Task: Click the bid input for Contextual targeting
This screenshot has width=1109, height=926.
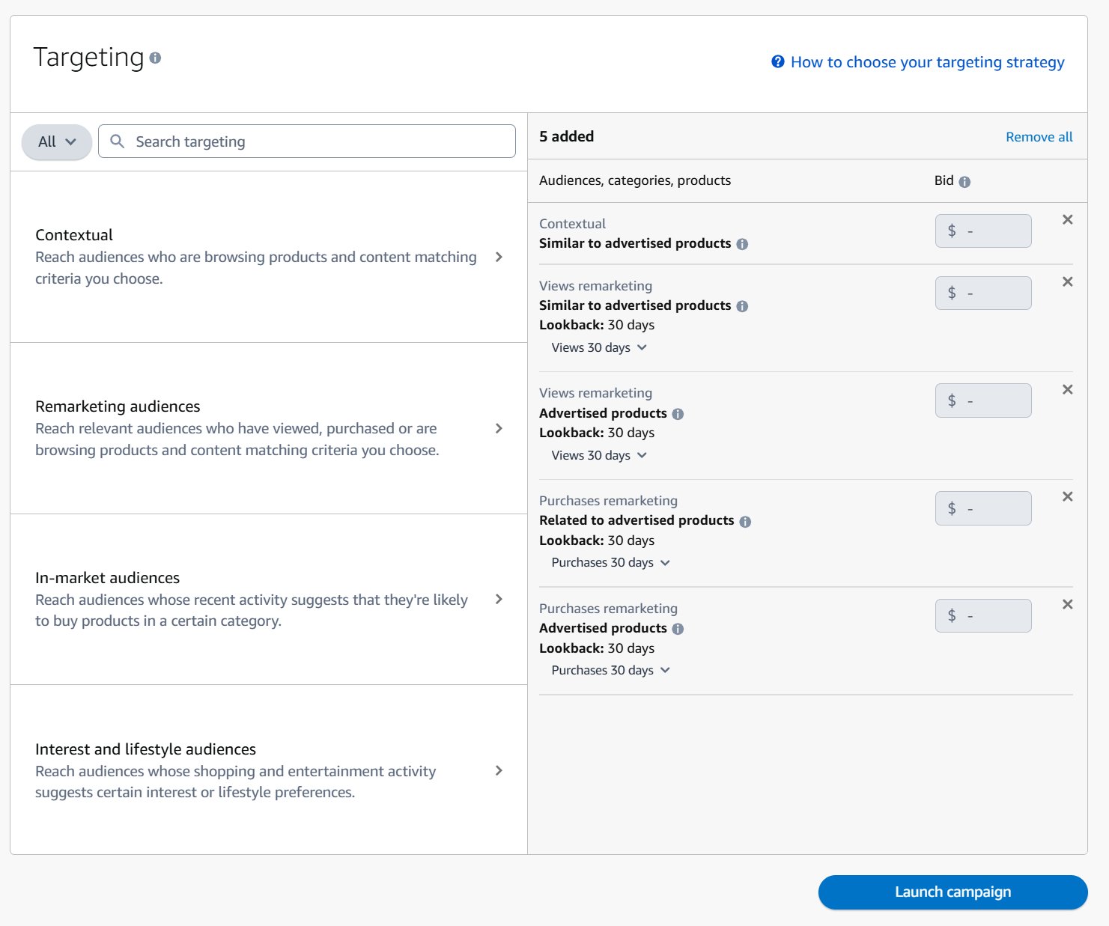Action: (982, 231)
